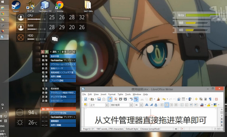Expand the paragraph style dropdown 正文
Screen dimensions: 227x137
pyautogui.click(x=107, y=105)
